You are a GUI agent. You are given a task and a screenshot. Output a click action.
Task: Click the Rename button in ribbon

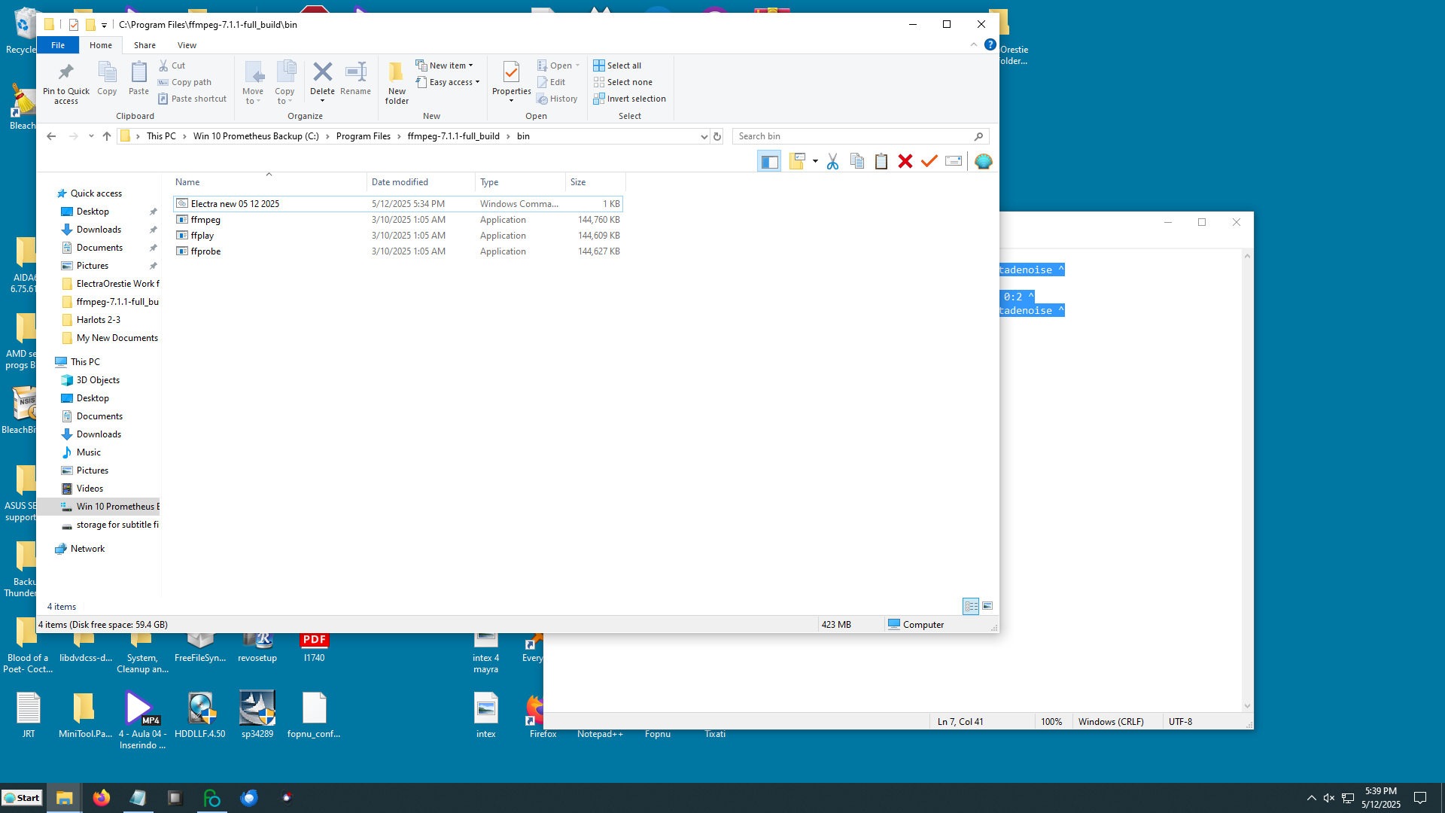point(355,79)
